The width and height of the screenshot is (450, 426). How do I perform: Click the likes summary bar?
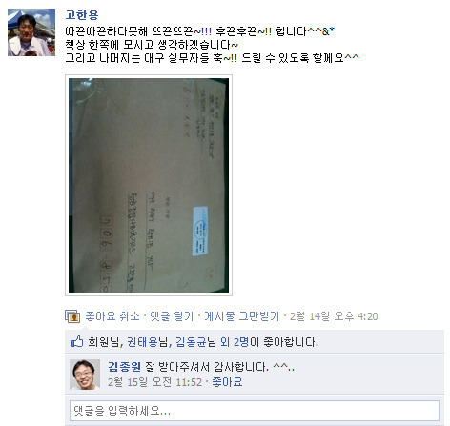255,342
